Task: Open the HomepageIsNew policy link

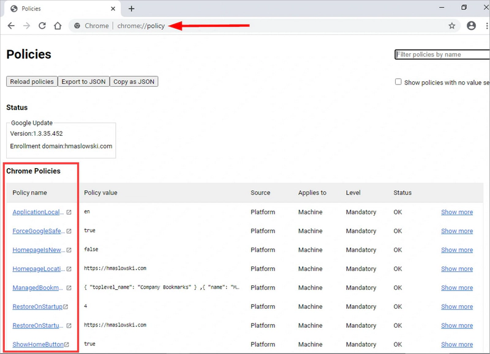Action: 39,250
